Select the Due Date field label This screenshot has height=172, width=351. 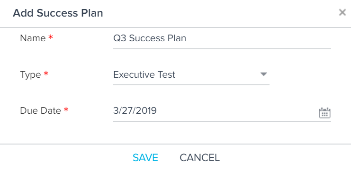pyautogui.click(x=41, y=110)
